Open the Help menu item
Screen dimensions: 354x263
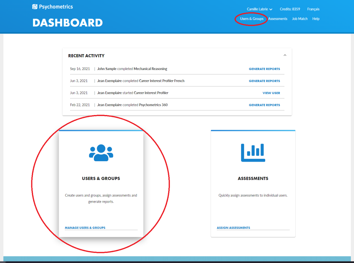pyautogui.click(x=316, y=19)
